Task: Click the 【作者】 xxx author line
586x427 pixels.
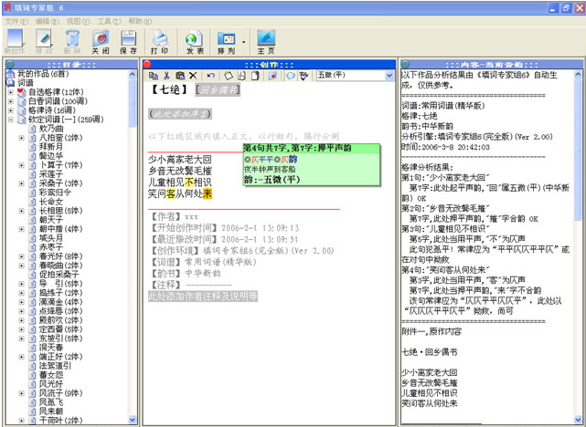Action: (x=174, y=216)
